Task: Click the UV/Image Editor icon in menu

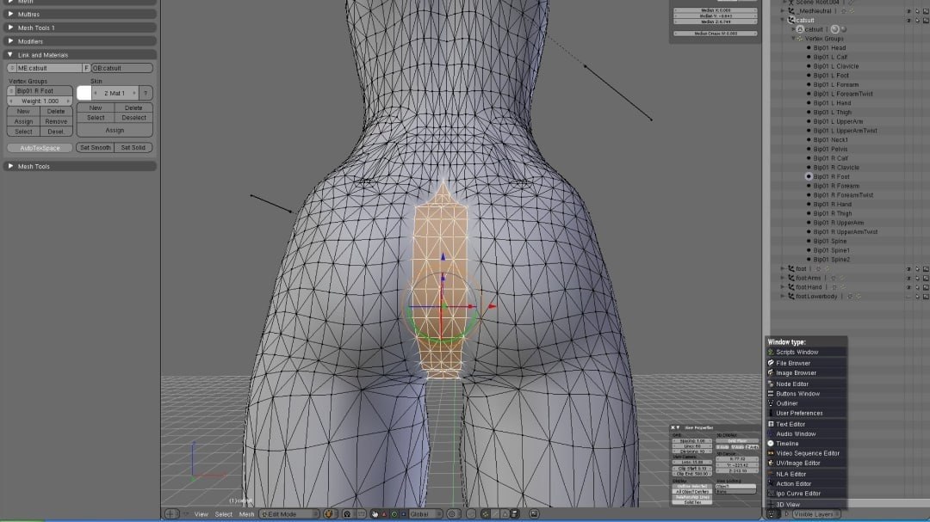Action: point(771,463)
